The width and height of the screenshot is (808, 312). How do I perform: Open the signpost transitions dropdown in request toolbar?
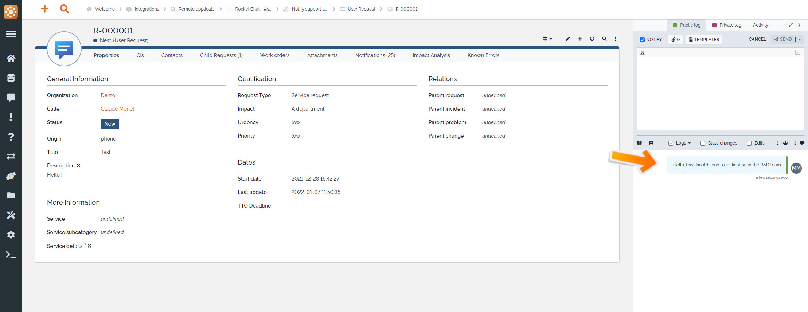pyautogui.click(x=547, y=39)
